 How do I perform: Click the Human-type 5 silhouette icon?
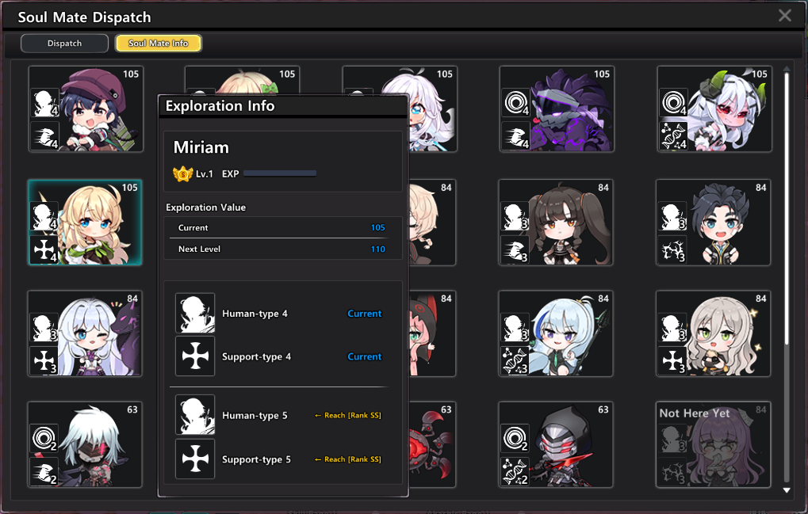pyautogui.click(x=195, y=415)
